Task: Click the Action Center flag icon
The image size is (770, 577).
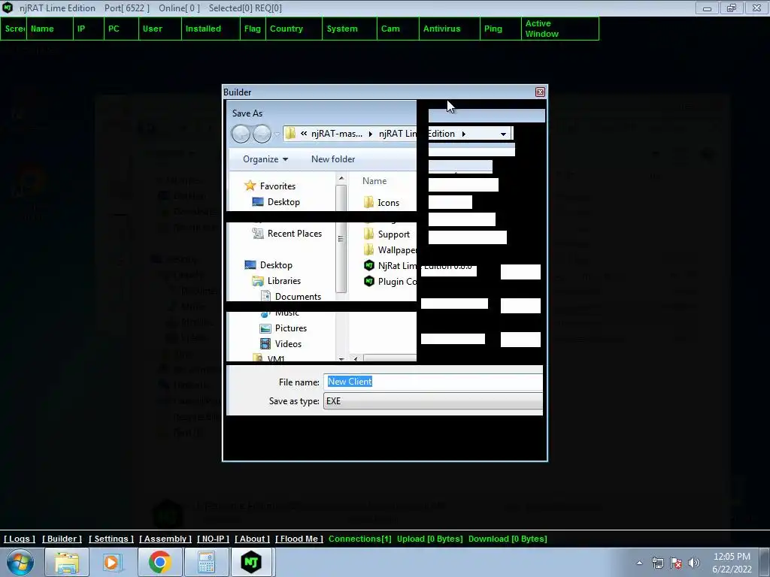Action: coord(676,563)
